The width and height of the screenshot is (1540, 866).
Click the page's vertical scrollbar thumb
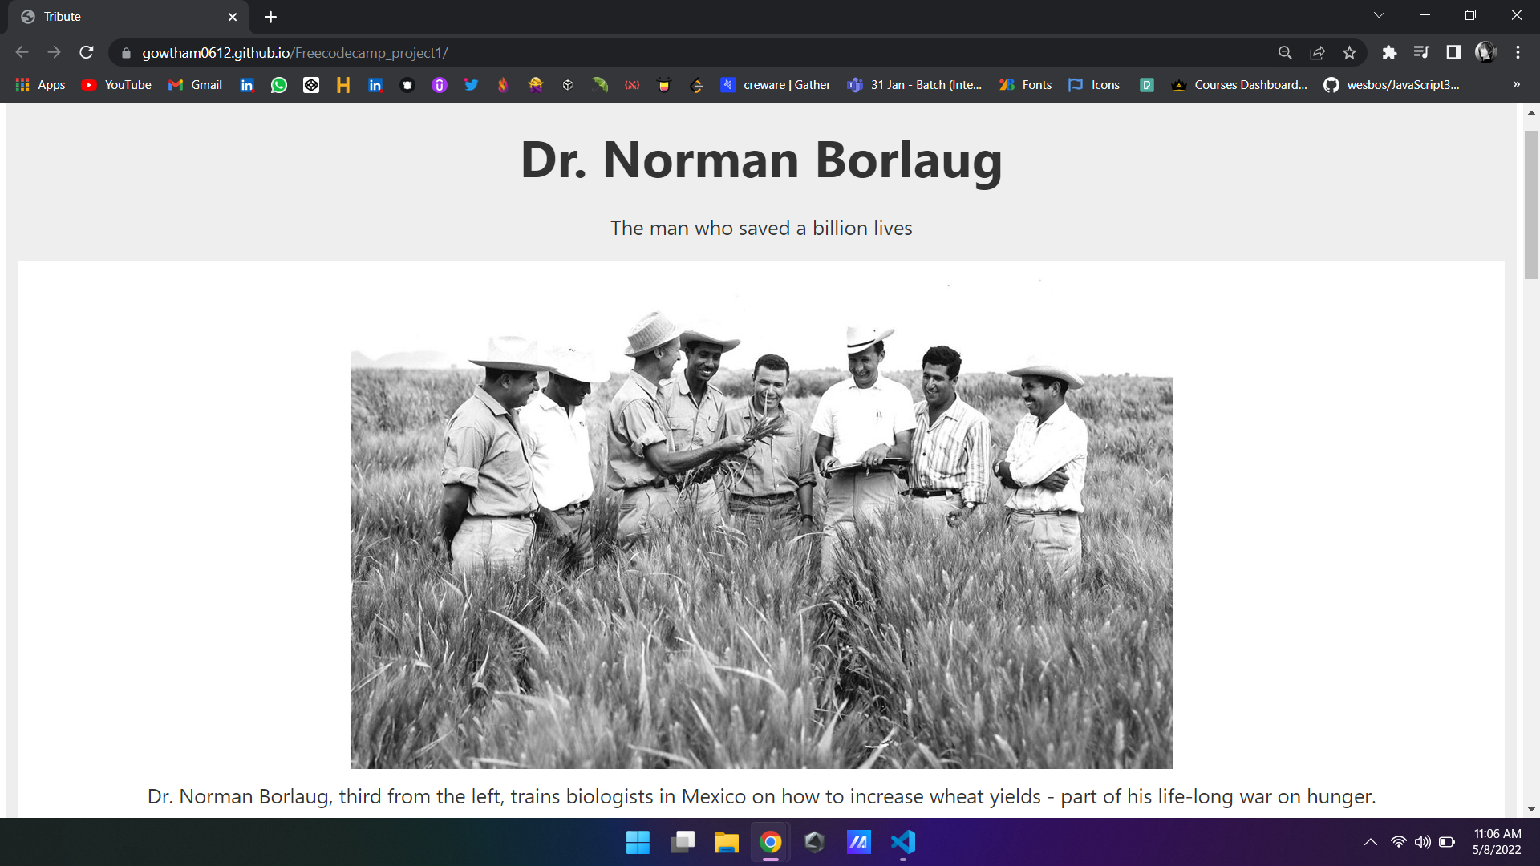tap(1531, 204)
